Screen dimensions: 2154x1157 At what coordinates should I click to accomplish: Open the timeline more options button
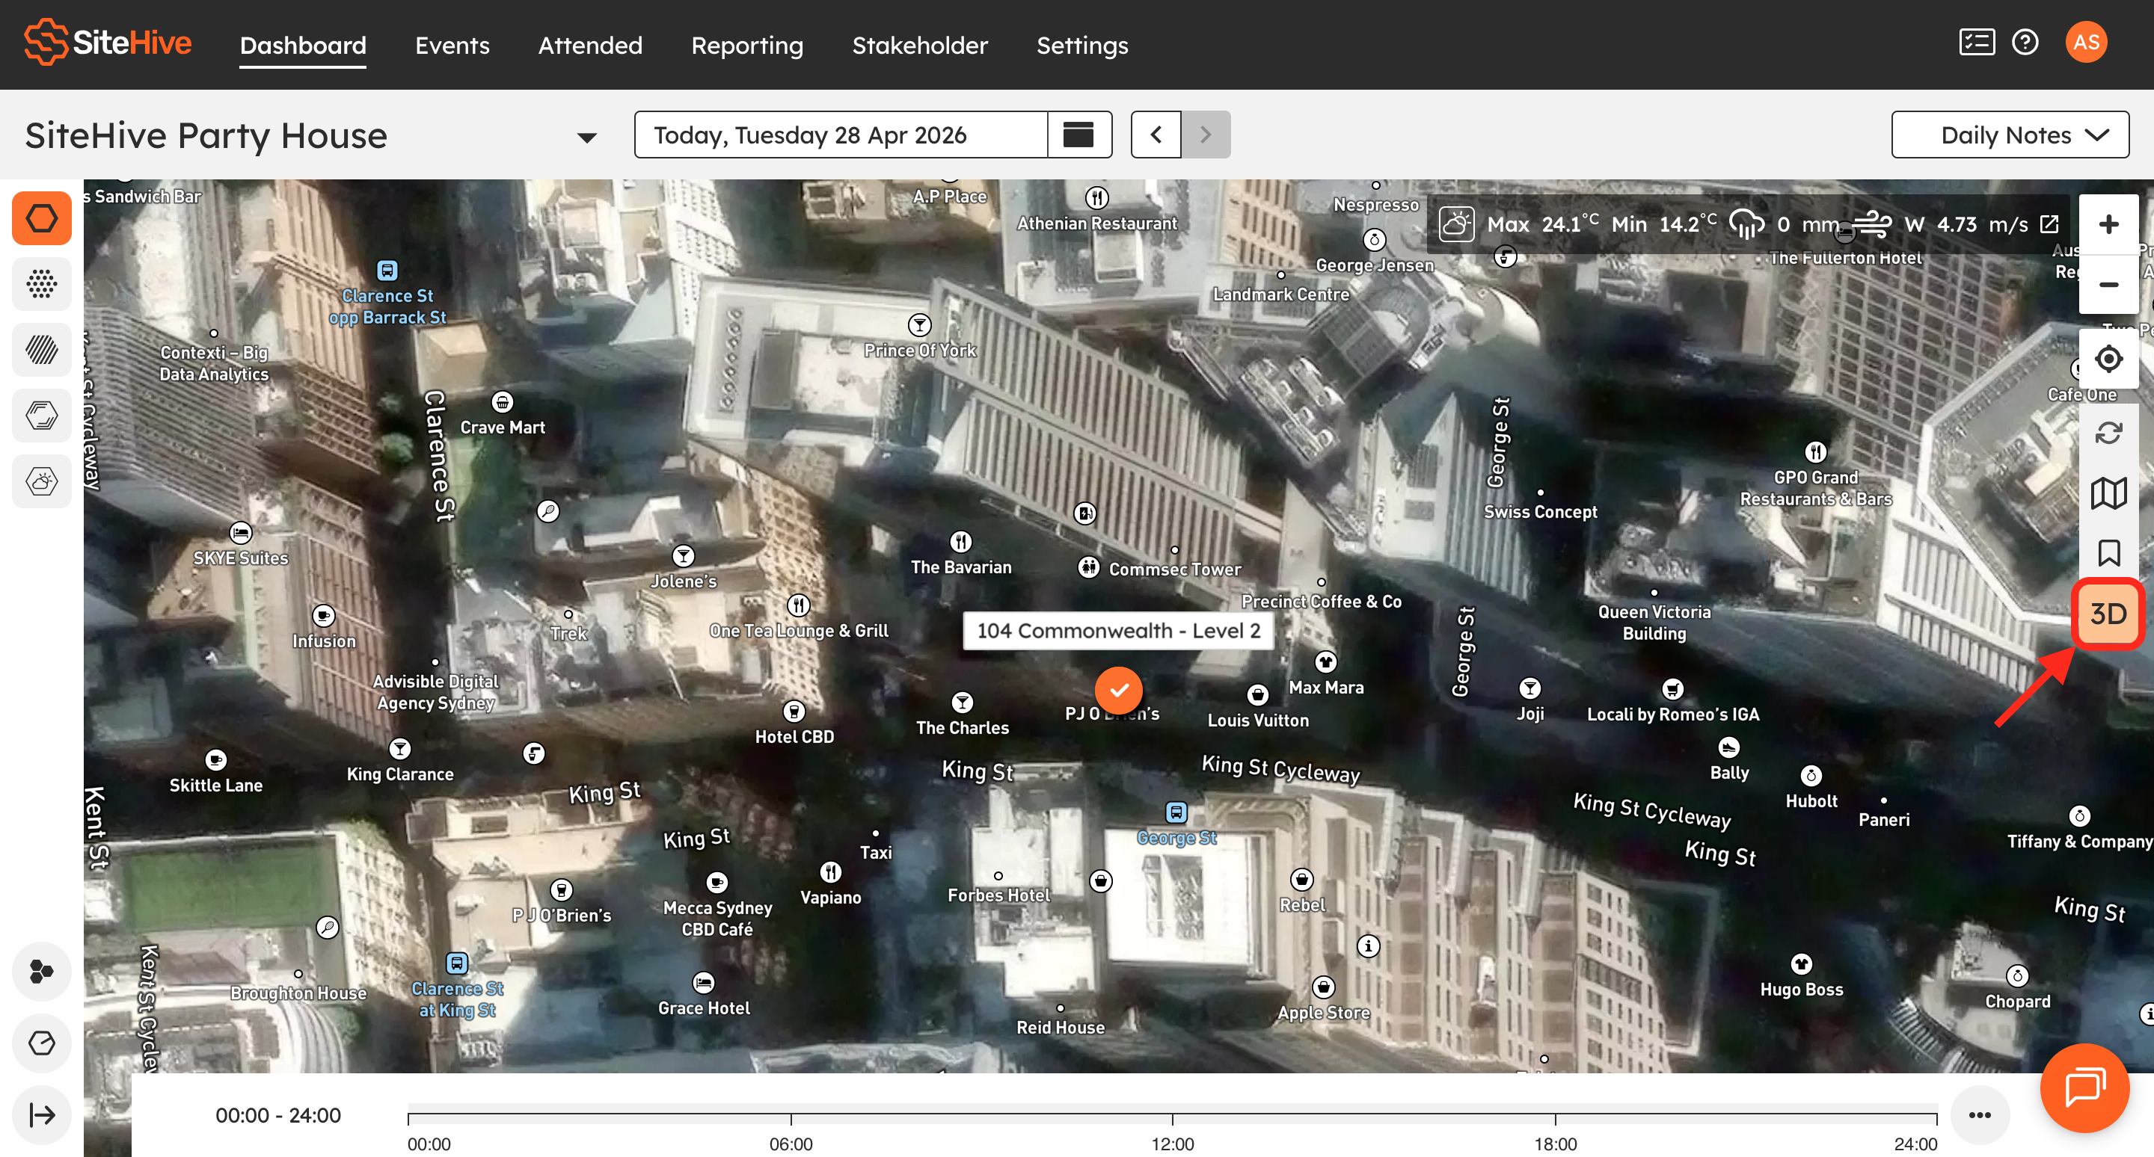(1980, 1115)
